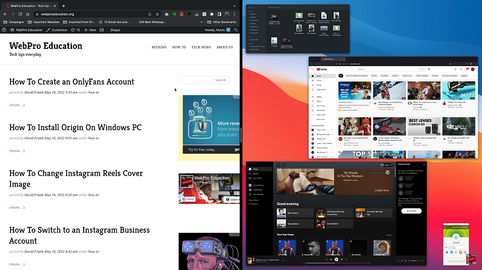The width and height of the screenshot is (482, 270).
Task: Open the REVIEWS menu item
Action: (x=159, y=47)
